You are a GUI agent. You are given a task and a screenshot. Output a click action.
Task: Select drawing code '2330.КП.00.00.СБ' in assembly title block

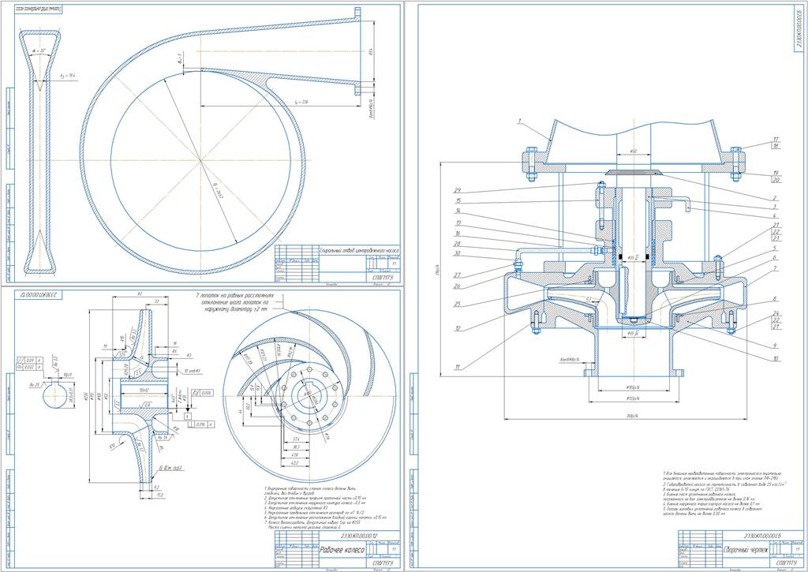[763, 537]
